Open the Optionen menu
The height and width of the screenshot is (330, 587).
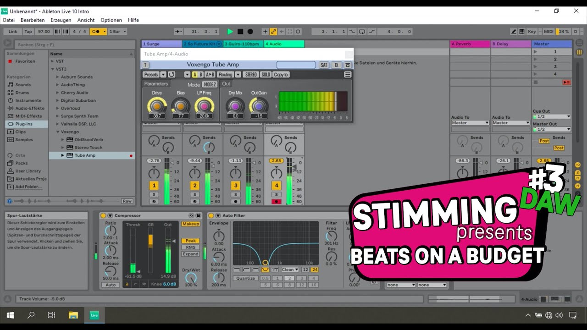[111, 20]
